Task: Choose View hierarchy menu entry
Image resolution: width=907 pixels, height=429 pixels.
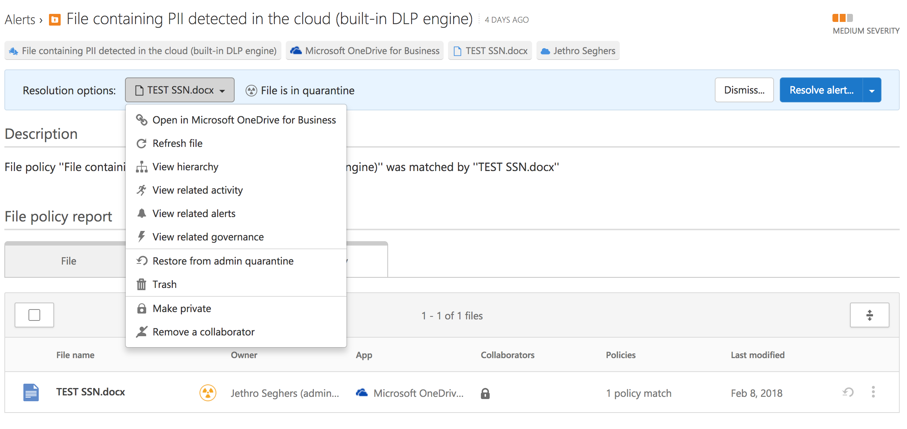Action: coord(236,167)
